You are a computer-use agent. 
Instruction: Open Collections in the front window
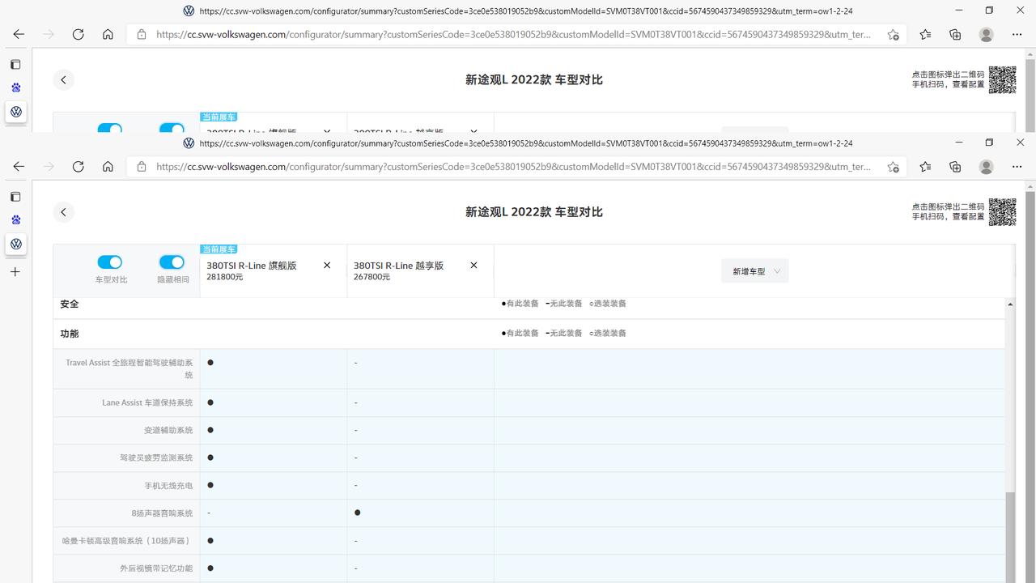955,167
